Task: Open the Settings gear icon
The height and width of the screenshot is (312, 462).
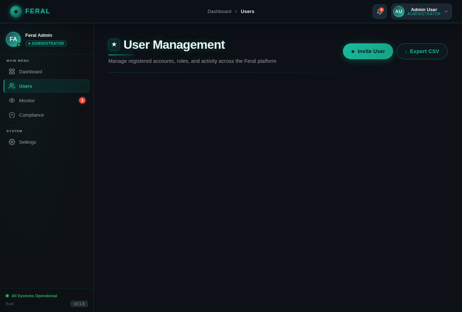Action: (x=12, y=142)
